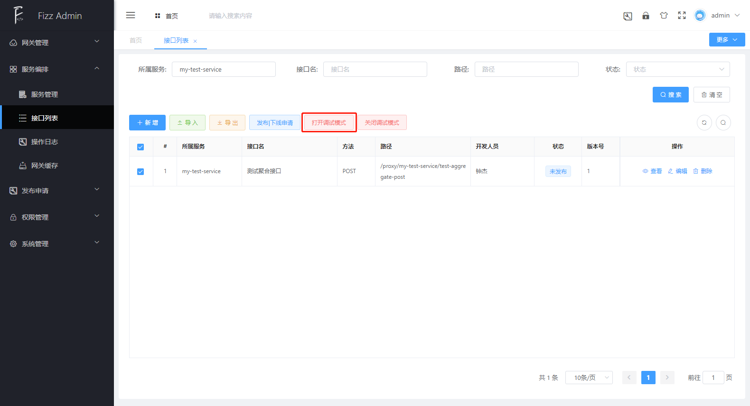Viewport: 750px width, 406px height.
Task: Open the theme shirt icon
Action: [x=664, y=16]
